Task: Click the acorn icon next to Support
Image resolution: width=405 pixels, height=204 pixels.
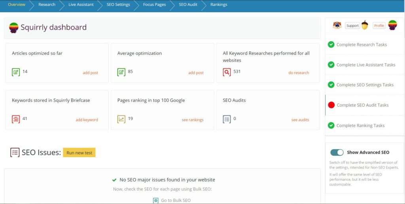Action: pos(365,25)
